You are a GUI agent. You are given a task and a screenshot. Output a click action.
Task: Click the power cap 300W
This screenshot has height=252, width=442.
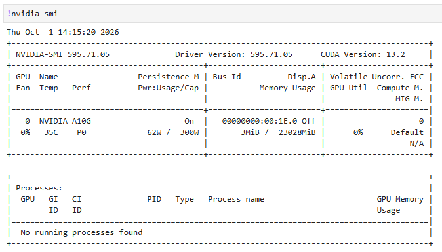[190, 132]
